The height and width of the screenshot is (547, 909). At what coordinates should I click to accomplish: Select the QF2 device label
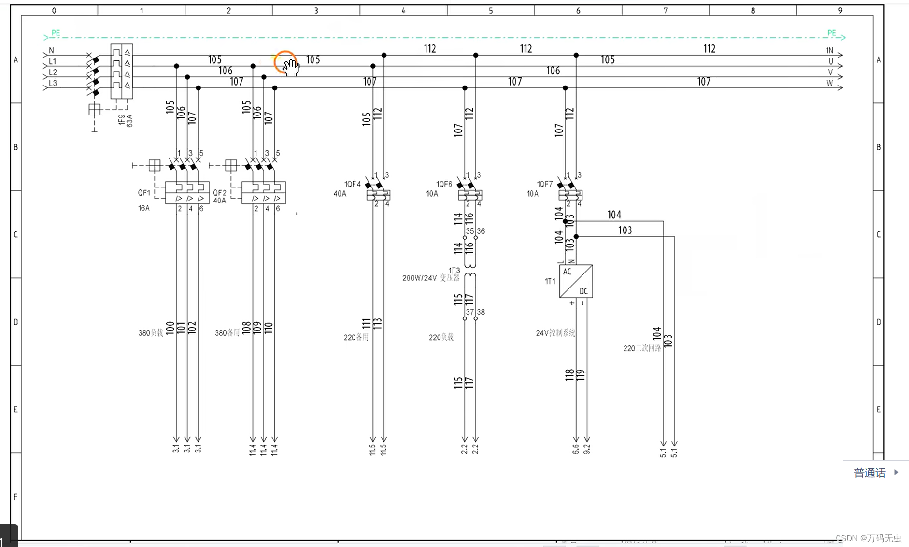220,193
